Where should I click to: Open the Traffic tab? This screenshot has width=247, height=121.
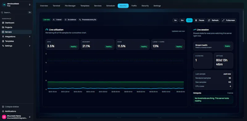(134, 6)
